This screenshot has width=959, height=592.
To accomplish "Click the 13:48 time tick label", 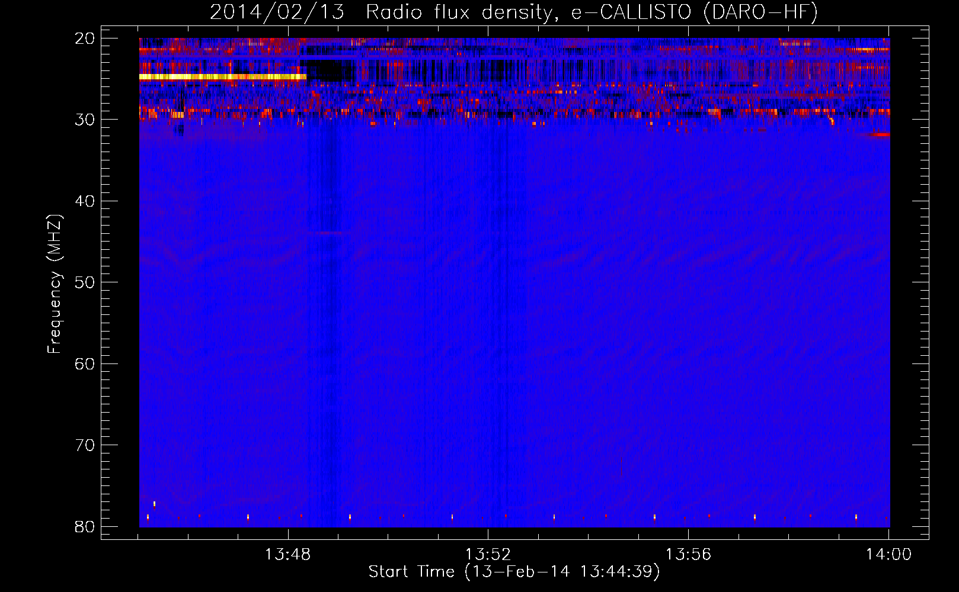I will [287, 555].
